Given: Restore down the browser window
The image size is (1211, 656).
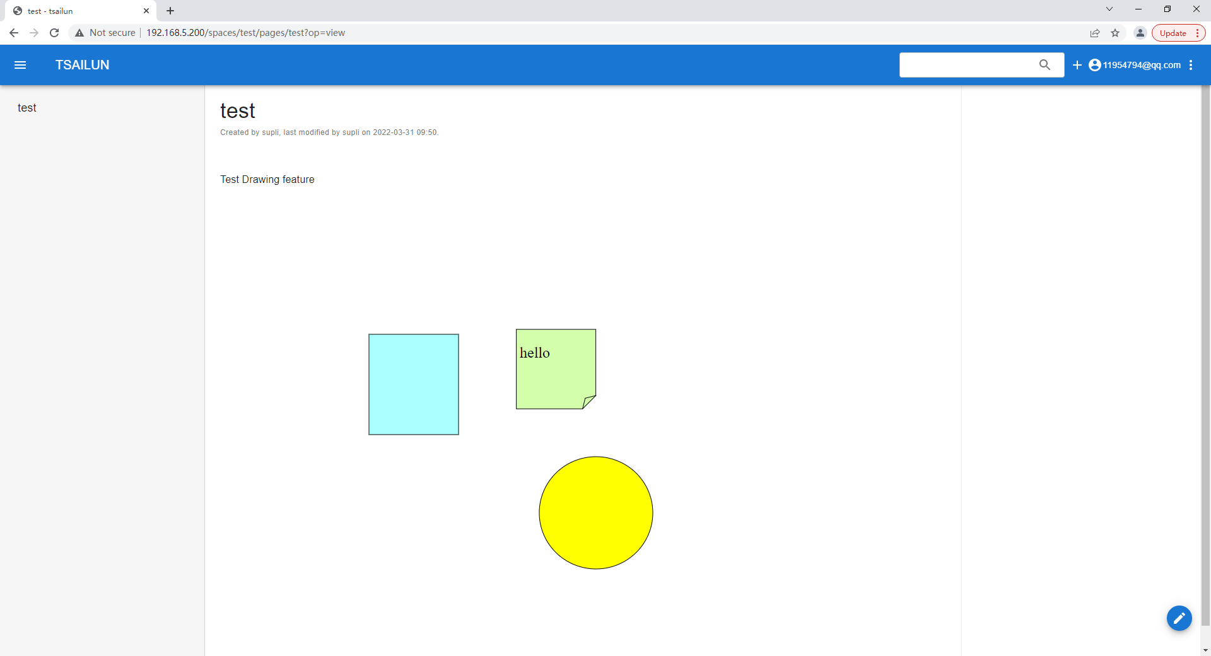Looking at the screenshot, I should 1167,9.
